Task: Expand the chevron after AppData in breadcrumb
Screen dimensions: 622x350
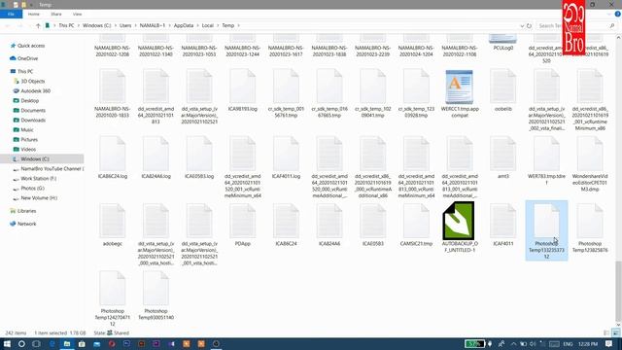Action: pyautogui.click(x=197, y=25)
